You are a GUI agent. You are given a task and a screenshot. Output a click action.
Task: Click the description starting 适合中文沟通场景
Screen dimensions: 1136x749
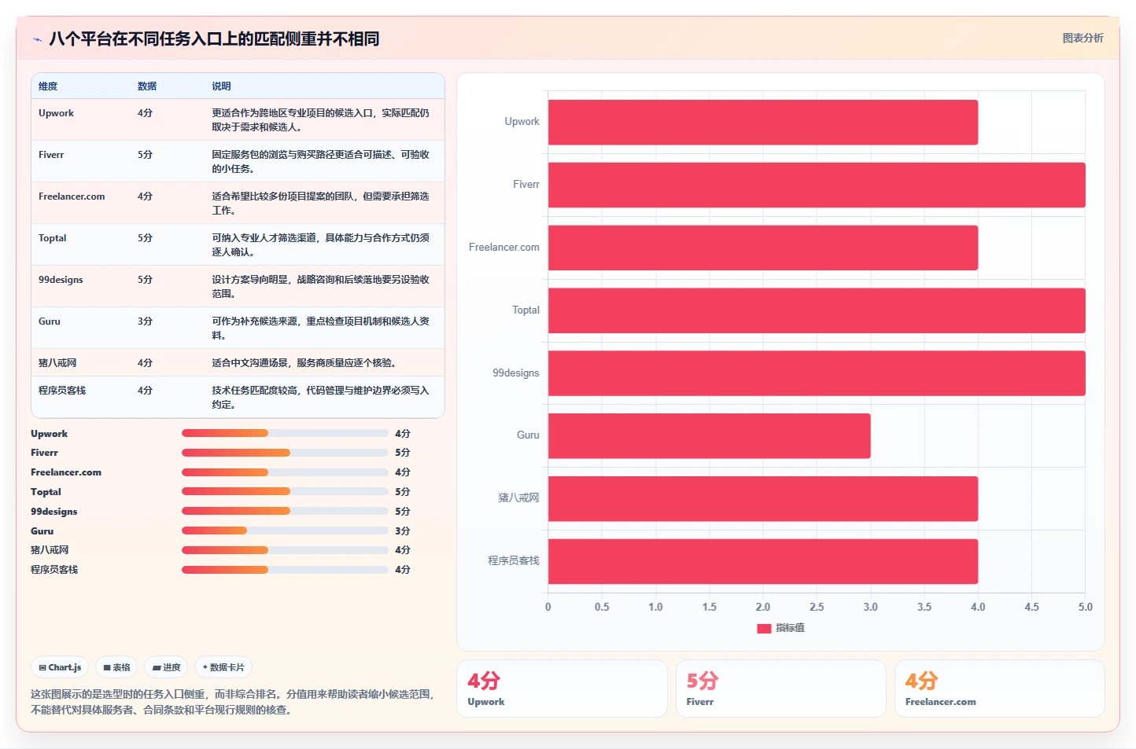(304, 363)
